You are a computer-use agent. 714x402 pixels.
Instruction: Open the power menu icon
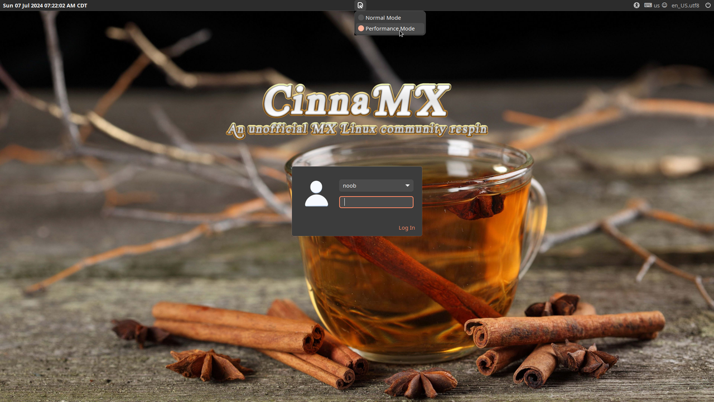click(708, 6)
